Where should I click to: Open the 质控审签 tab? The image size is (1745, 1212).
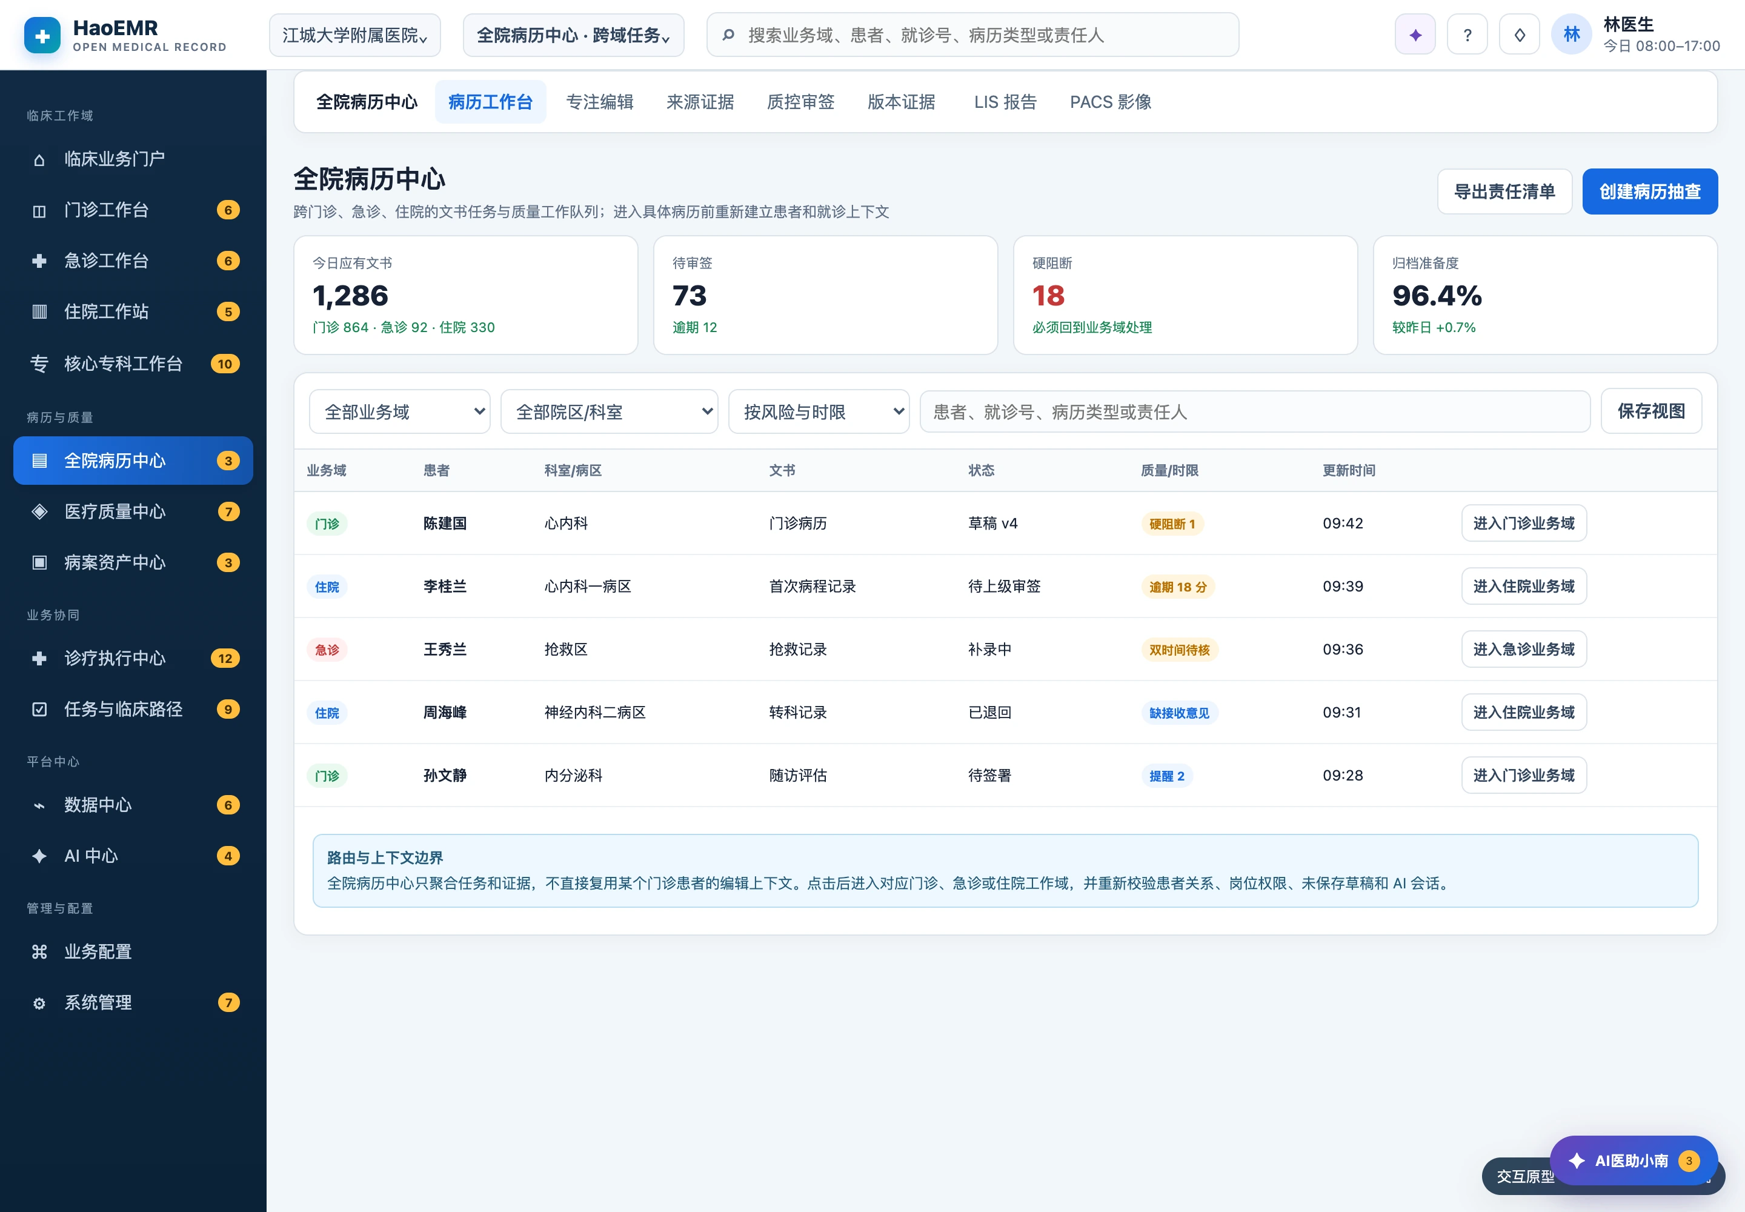[x=800, y=102]
